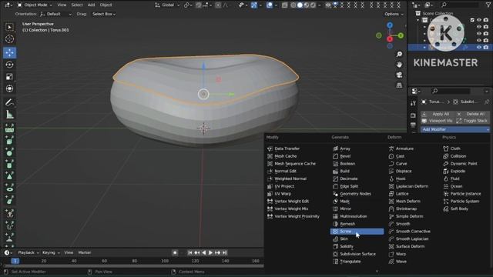
Task: Click the current frame 1 marker
Action: coord(15,261)
